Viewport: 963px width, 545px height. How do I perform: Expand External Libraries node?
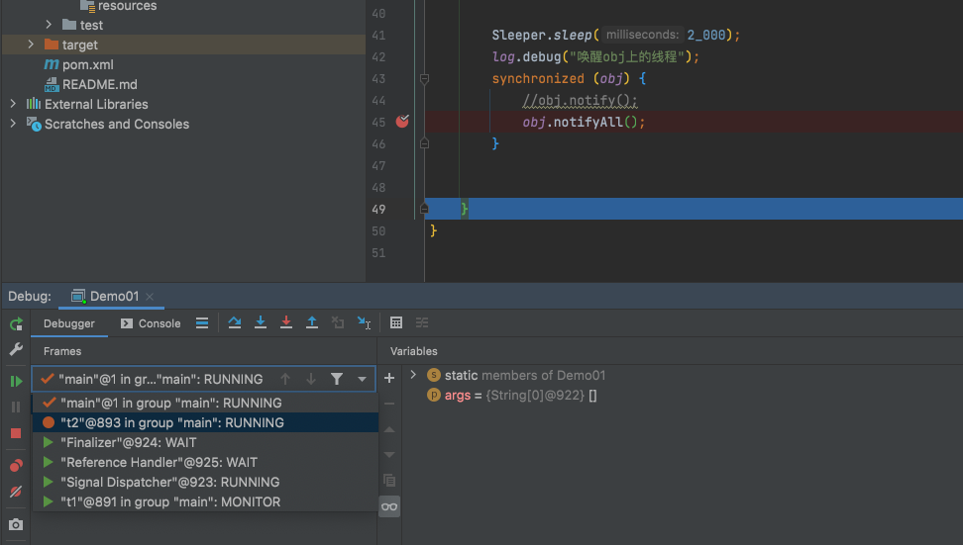pos(13,104)
